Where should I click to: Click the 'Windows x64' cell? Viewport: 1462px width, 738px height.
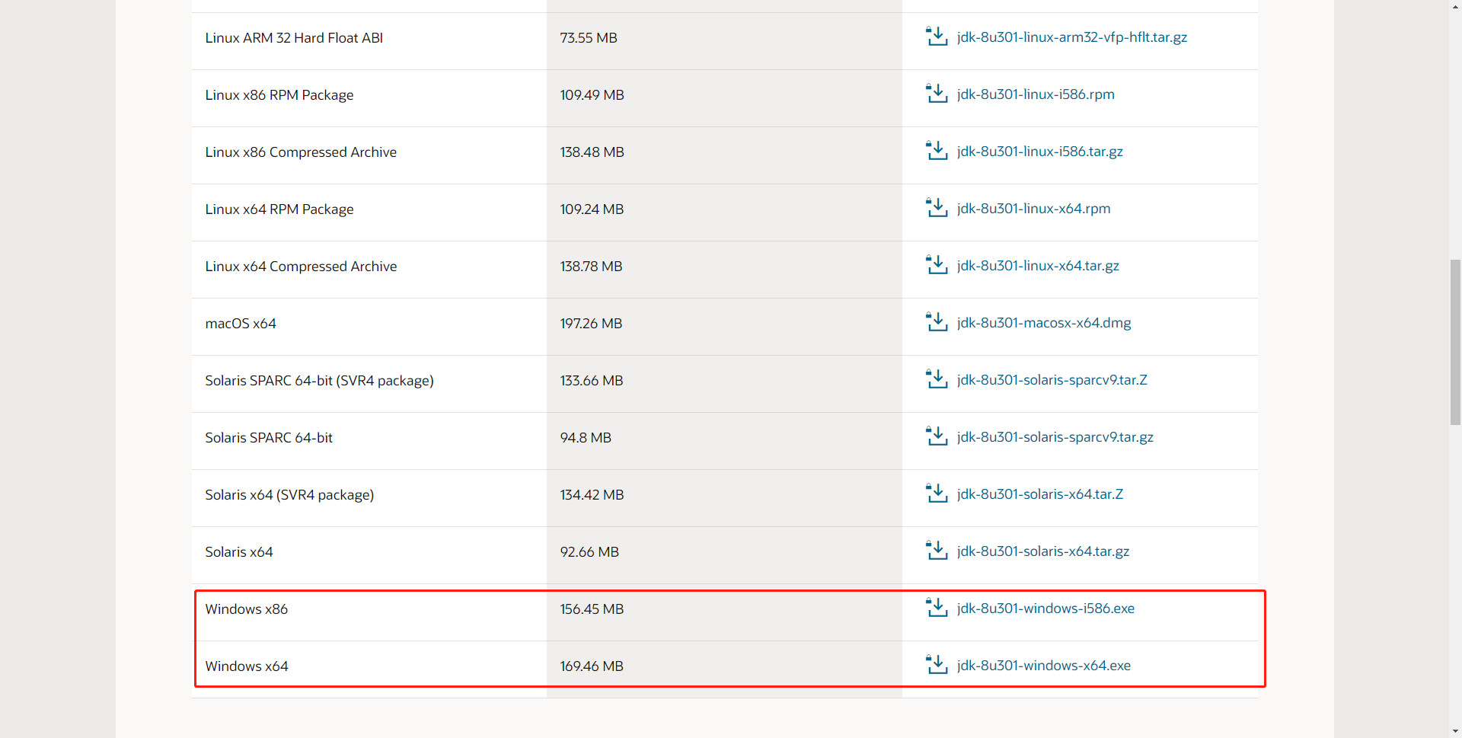(369, 669)
